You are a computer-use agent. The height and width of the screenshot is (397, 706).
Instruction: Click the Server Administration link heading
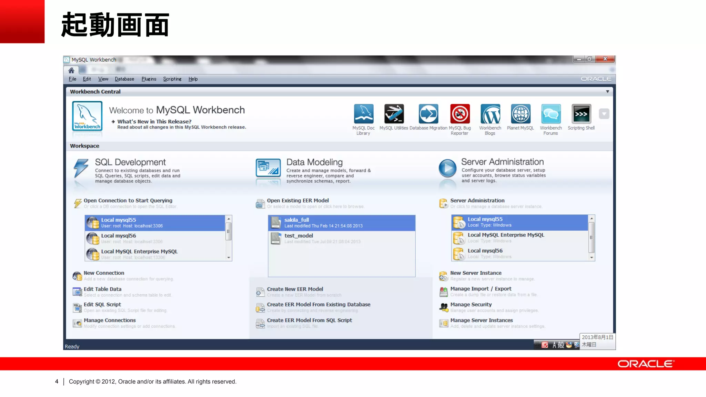click(x=477, y=201)
